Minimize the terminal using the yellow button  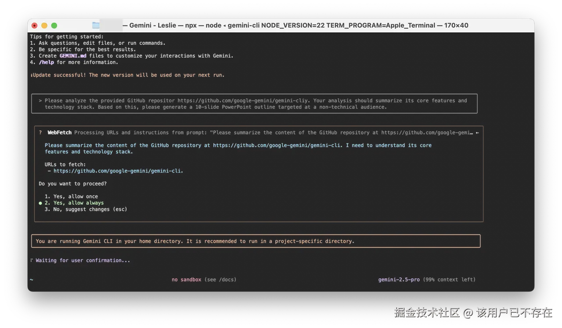pos(44,25)
